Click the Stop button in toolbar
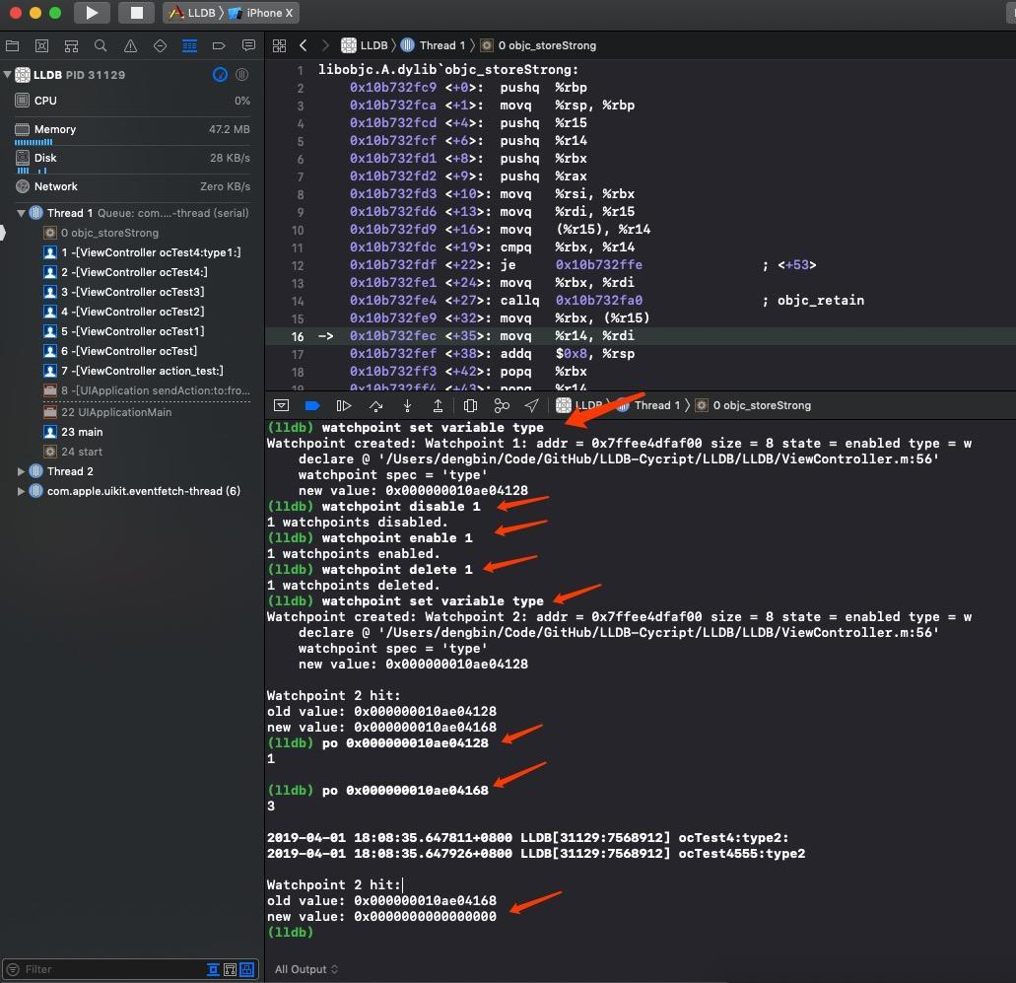 (136, 12)
